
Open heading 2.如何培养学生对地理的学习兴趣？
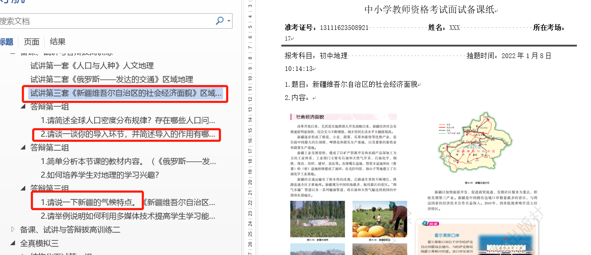100,175
